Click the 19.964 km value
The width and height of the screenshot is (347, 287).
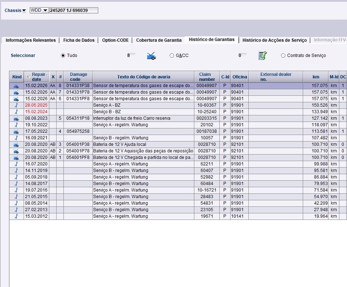pyautogui.click(x=321, y=216)
